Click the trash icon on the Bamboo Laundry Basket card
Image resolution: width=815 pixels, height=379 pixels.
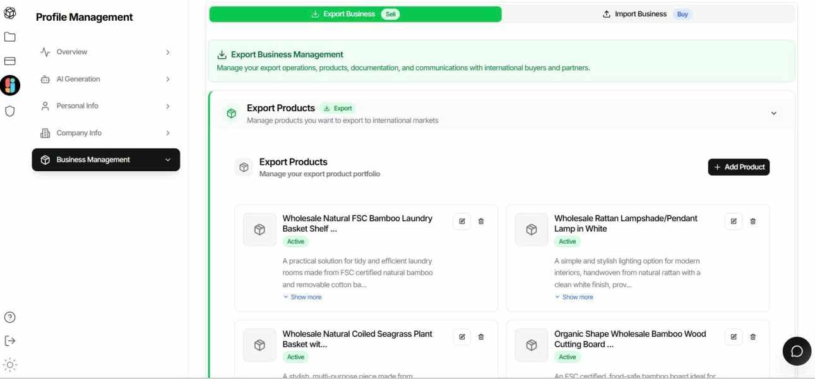click(480, 221)
